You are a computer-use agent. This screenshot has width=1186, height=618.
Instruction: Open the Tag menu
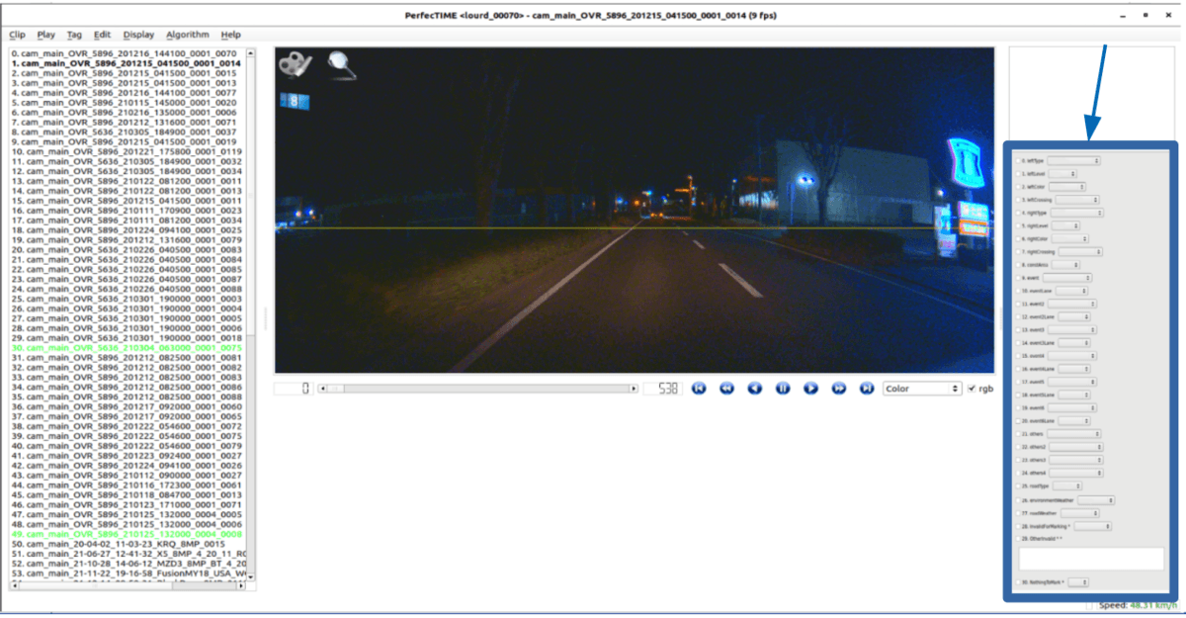(x=74, y=35)
